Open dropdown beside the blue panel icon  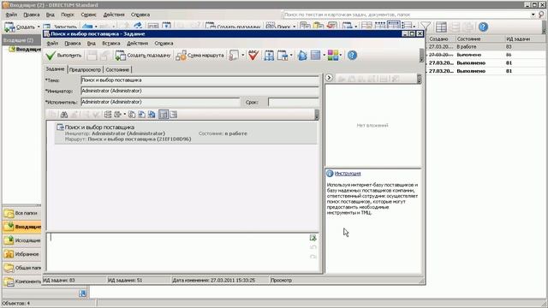[x=324, y=55]
